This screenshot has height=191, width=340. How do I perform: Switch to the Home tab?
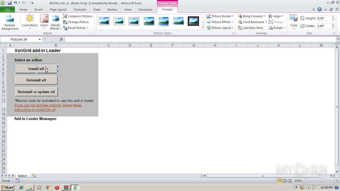point(23,10)
